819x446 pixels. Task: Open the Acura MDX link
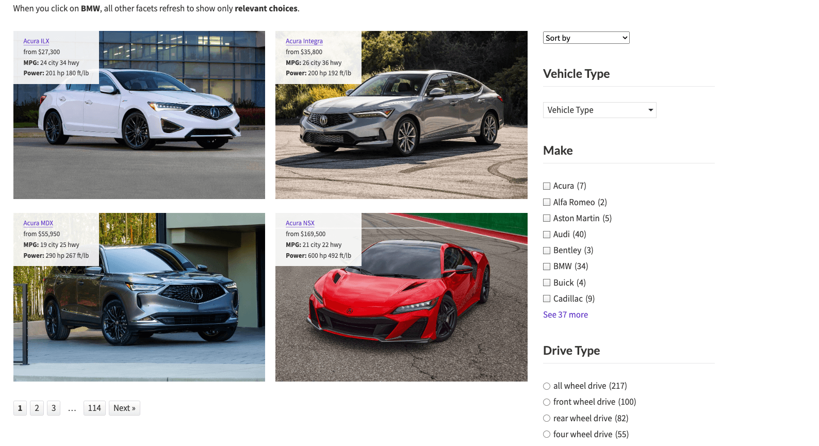click(x=38, y=223)
